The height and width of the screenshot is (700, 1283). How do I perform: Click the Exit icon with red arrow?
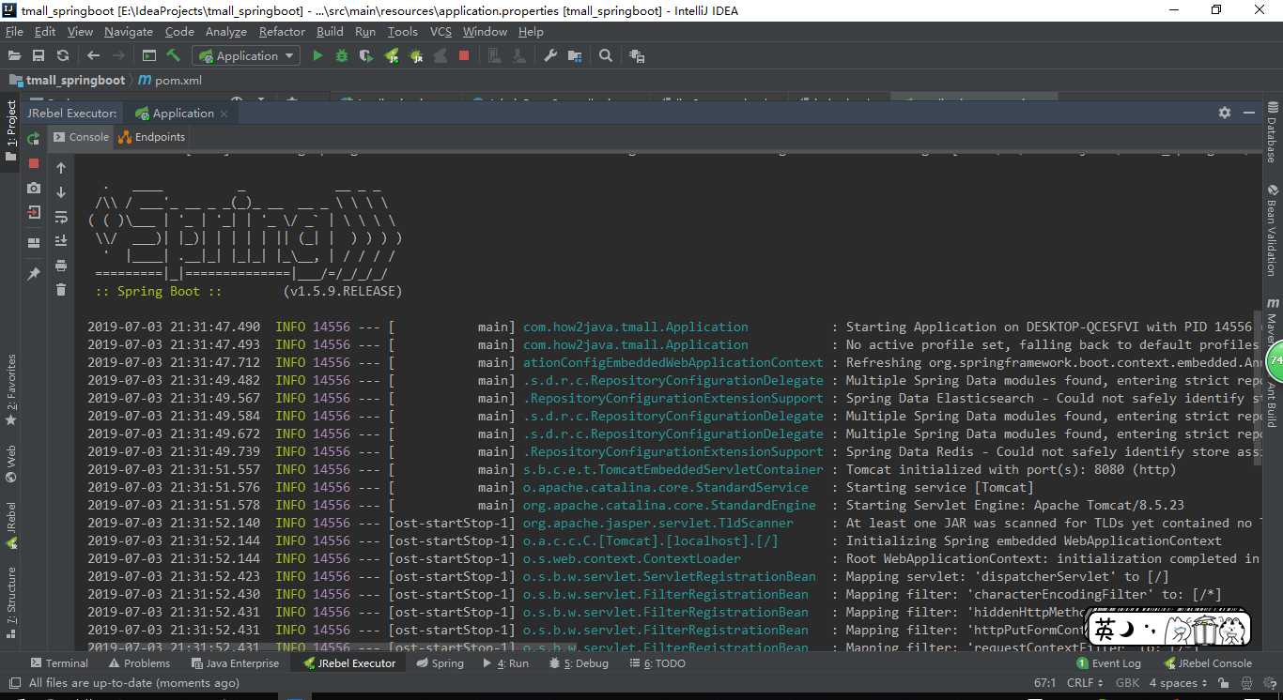click(x=34, y=213)
